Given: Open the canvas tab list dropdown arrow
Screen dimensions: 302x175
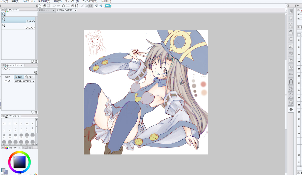Looking at the screenshot, I should tap(286, 10).
